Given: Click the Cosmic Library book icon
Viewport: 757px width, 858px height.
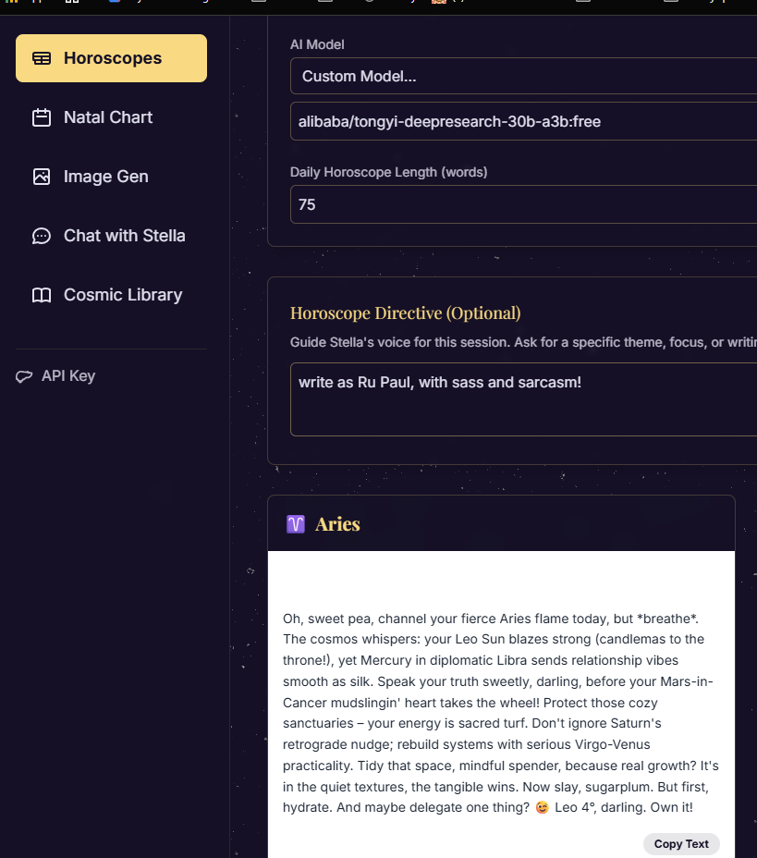Looking at the screenshot, I should 42,295.
